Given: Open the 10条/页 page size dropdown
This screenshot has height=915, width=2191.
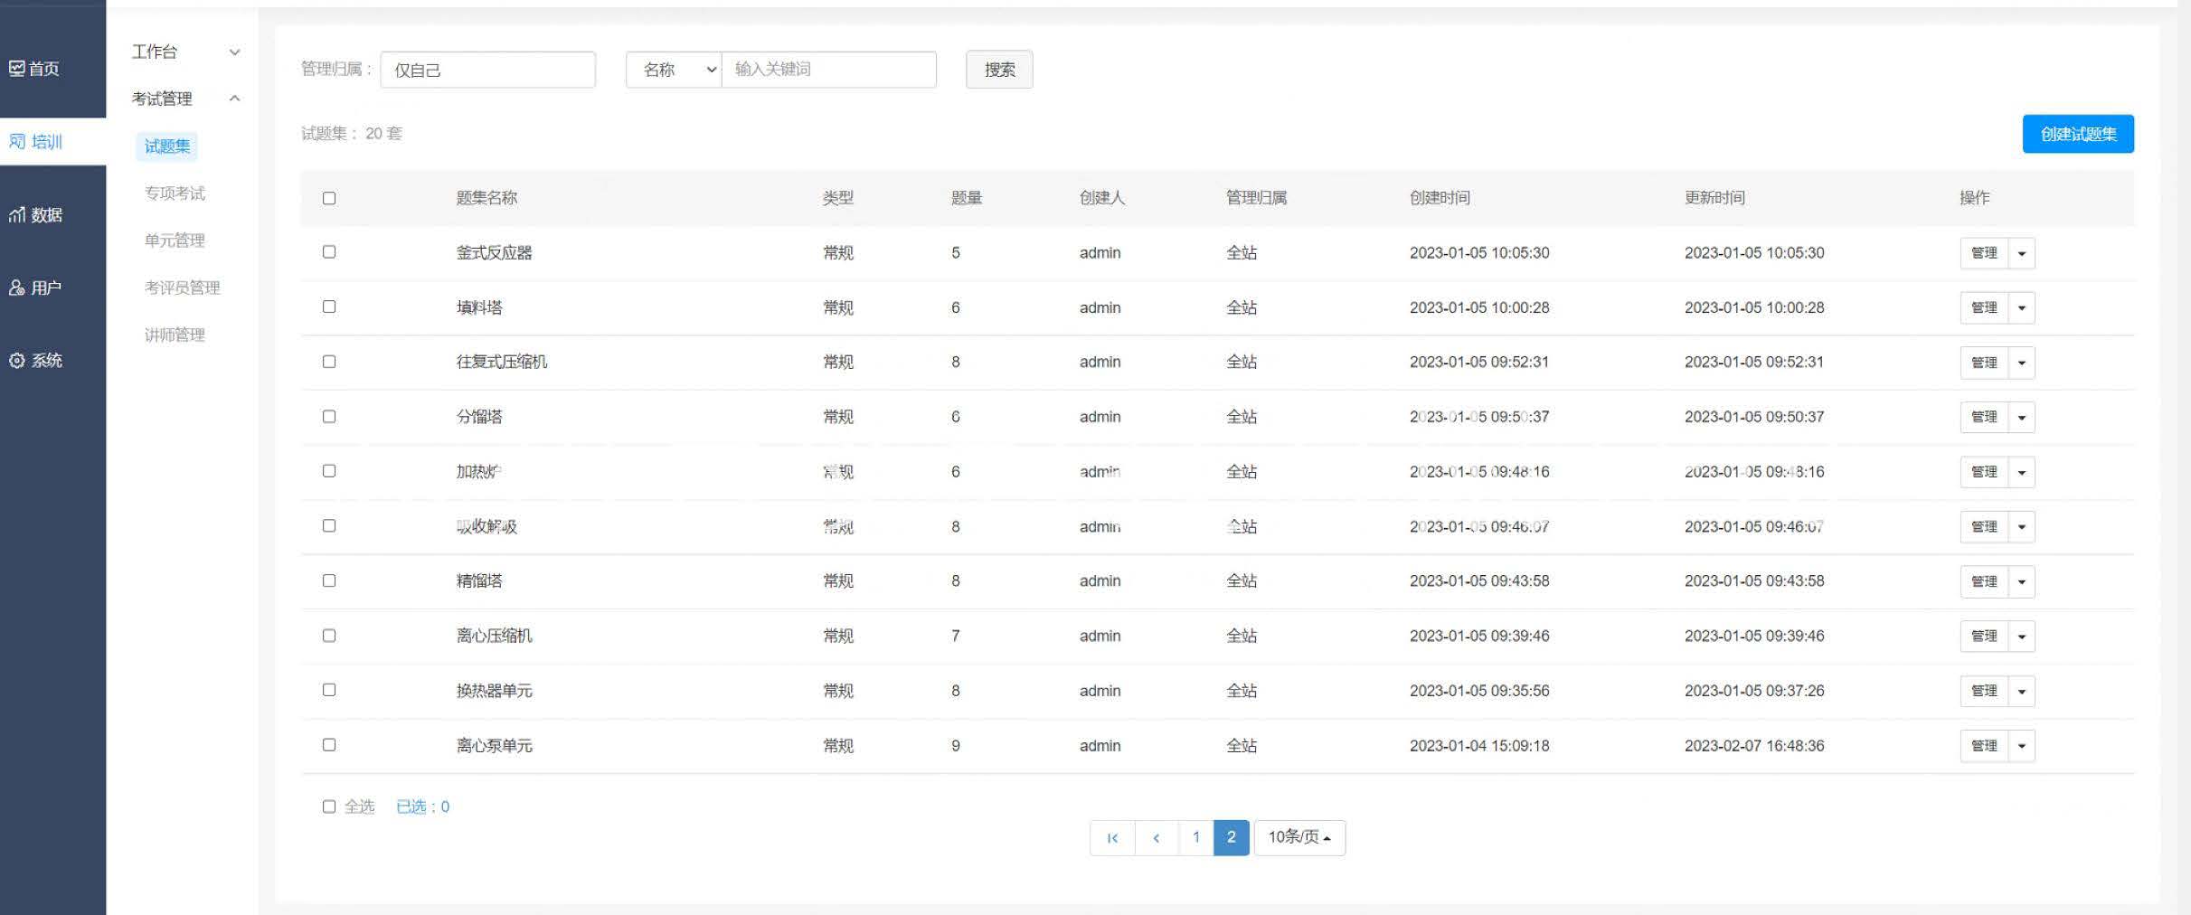Looking at the screenshot, I should pos(1299,837).
